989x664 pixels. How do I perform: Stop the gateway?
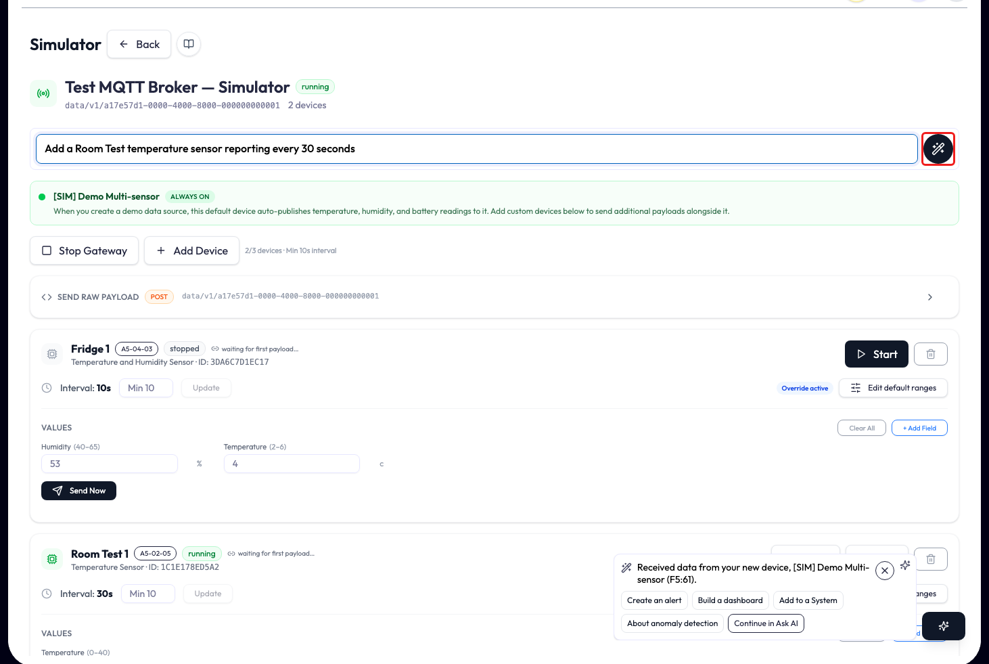[85, 250]
